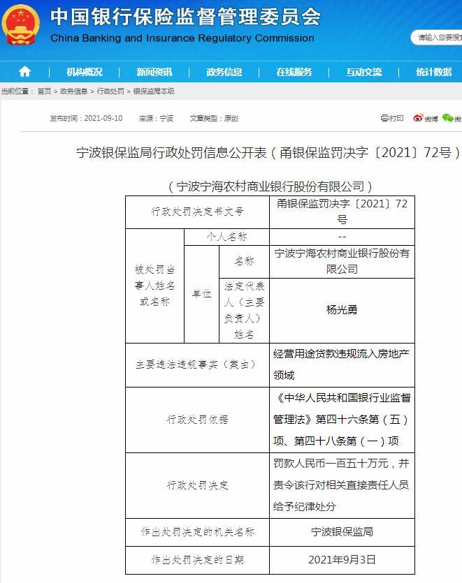The width and height of the screenshot is (462, 583).
Task: Click the 主要违法违规事实（案由） label
Action: [197, 364]
